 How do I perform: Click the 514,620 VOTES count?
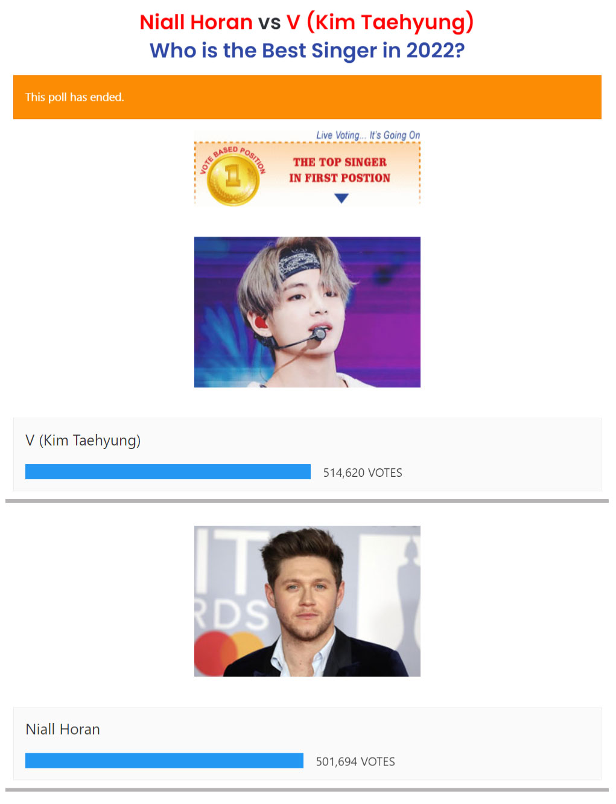tap(363, 473)
